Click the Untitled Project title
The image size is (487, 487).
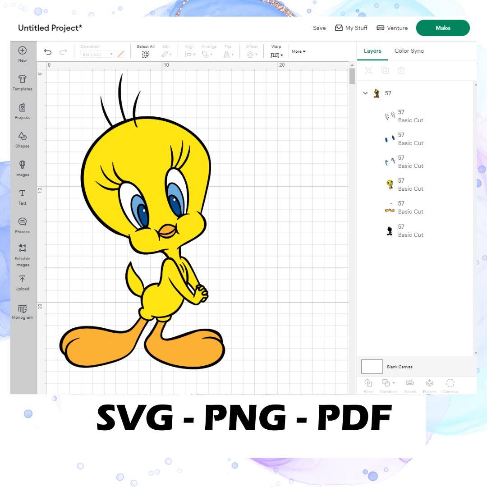pos(50,28)
